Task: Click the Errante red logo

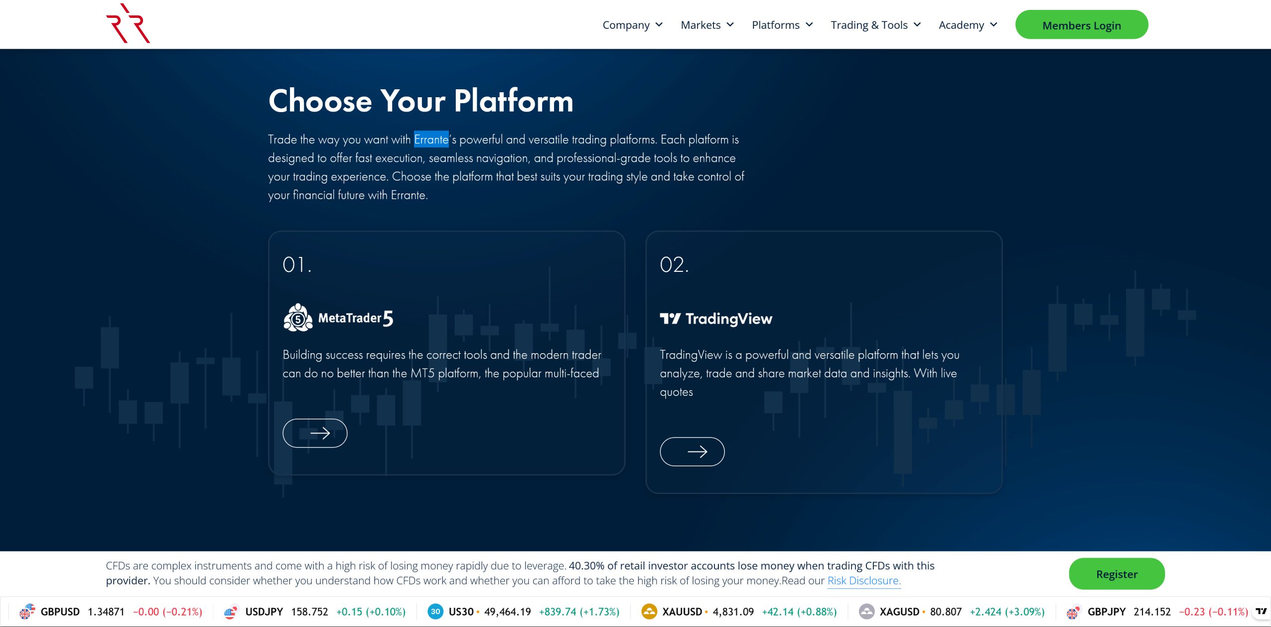Action: [x=128, y=24]
